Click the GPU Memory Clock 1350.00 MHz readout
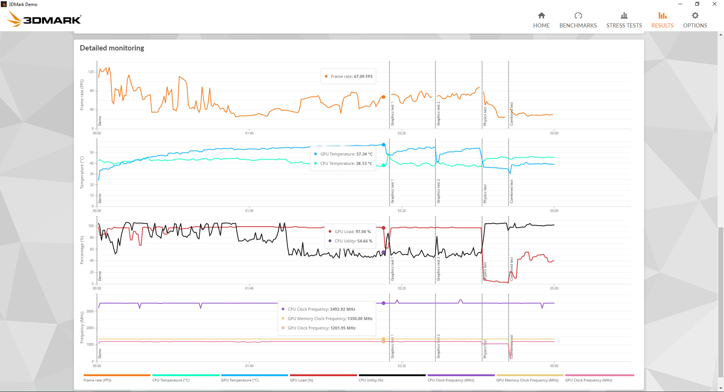 [x=327, y=319]
